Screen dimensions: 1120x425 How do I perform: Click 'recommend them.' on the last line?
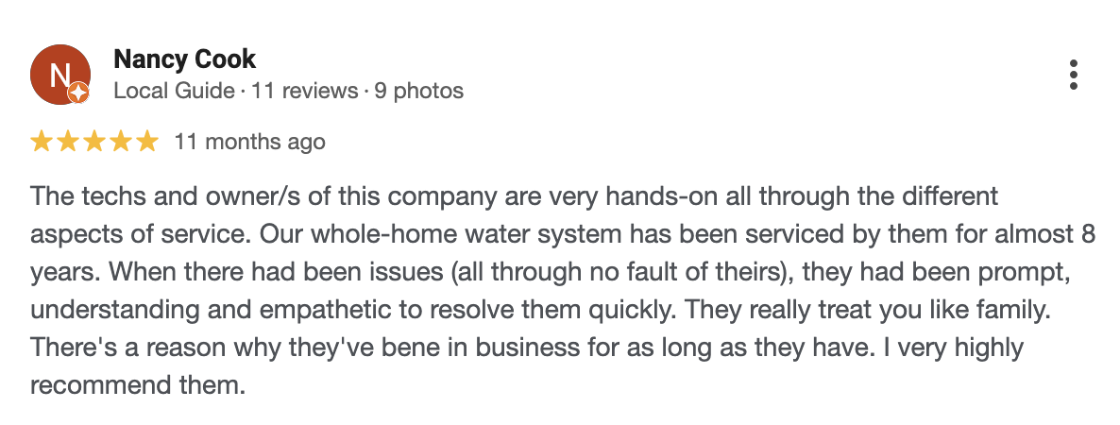[138, 385]
